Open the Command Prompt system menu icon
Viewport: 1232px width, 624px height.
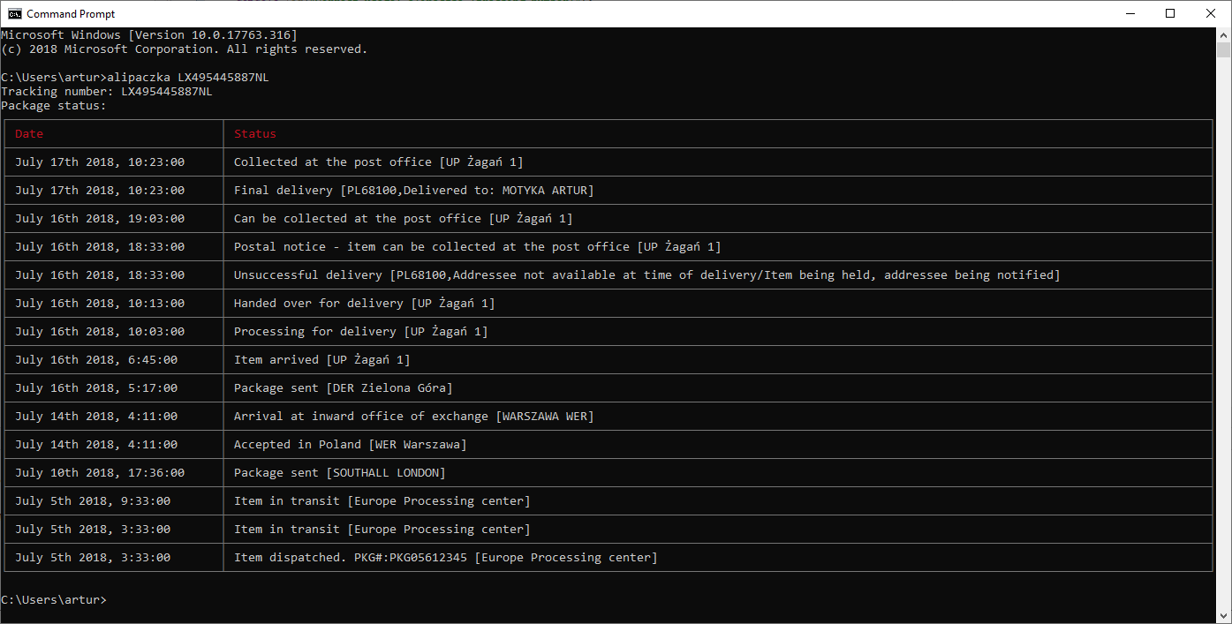pyautogui.click(x=13, y=13)
